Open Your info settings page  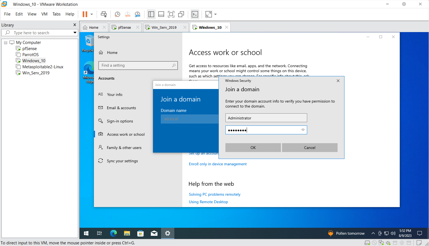tap(115, 95)
